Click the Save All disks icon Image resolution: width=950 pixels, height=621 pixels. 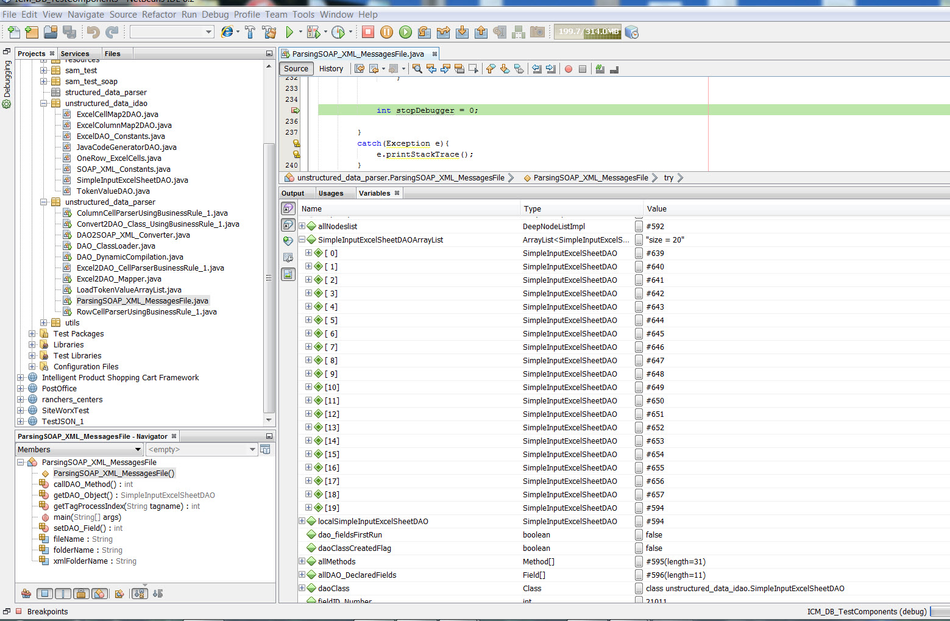coord(69,32)
